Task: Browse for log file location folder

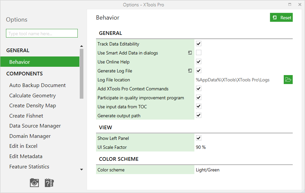Action: 288,80
